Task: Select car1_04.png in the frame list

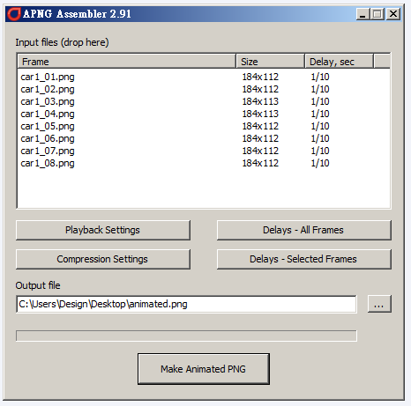Action: click(x=48, y=114)
